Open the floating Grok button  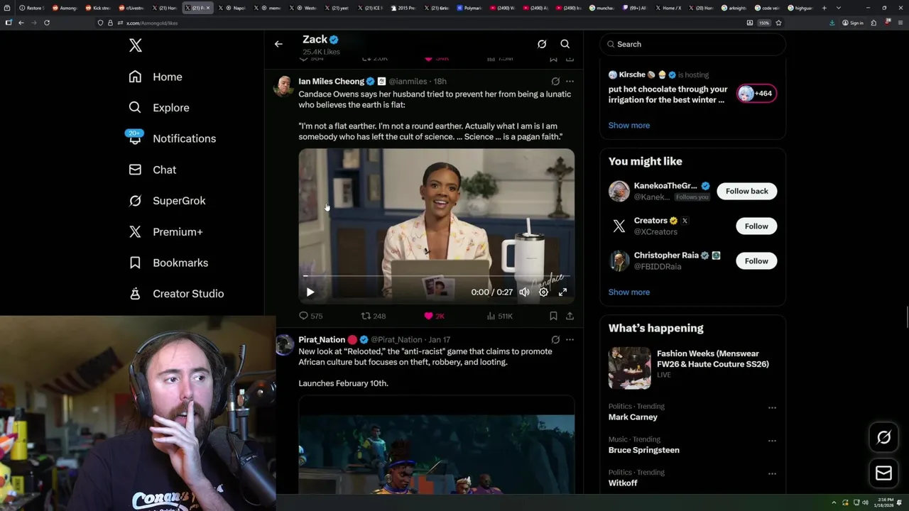pyautogui.click(x=883, y=438)
